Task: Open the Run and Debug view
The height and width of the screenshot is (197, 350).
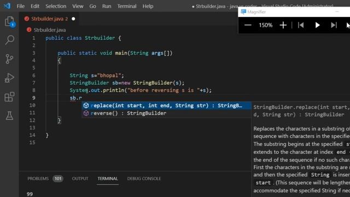Action: (x=9, y=78)
